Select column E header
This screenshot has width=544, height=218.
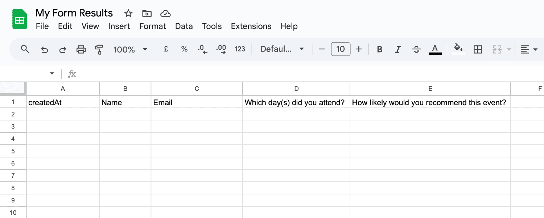tap(430, 89)
